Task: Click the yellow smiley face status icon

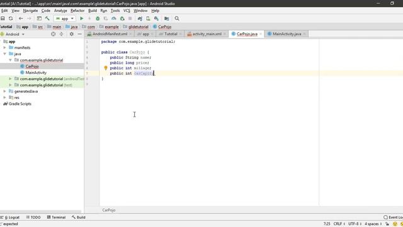Action: (395, 224)
